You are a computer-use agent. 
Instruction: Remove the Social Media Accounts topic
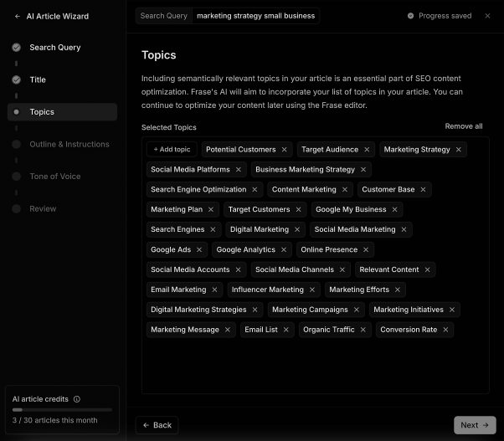tap(238, 269)
